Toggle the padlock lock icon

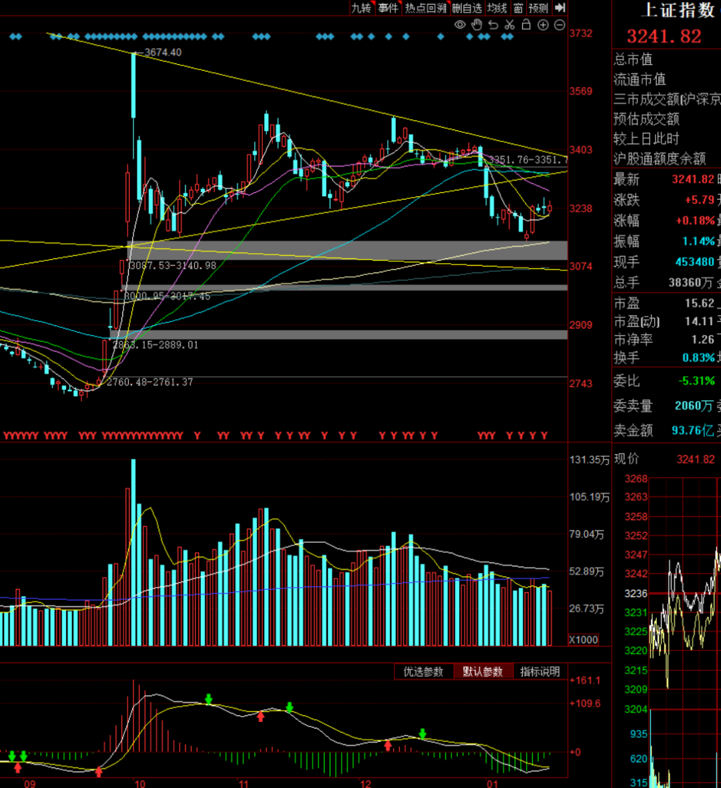[526, 25]
